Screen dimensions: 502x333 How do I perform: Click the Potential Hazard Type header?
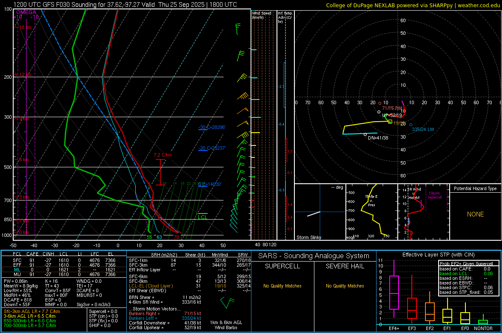[475, 188]
